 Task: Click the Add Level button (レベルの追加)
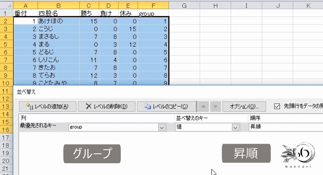pos(48,107)
